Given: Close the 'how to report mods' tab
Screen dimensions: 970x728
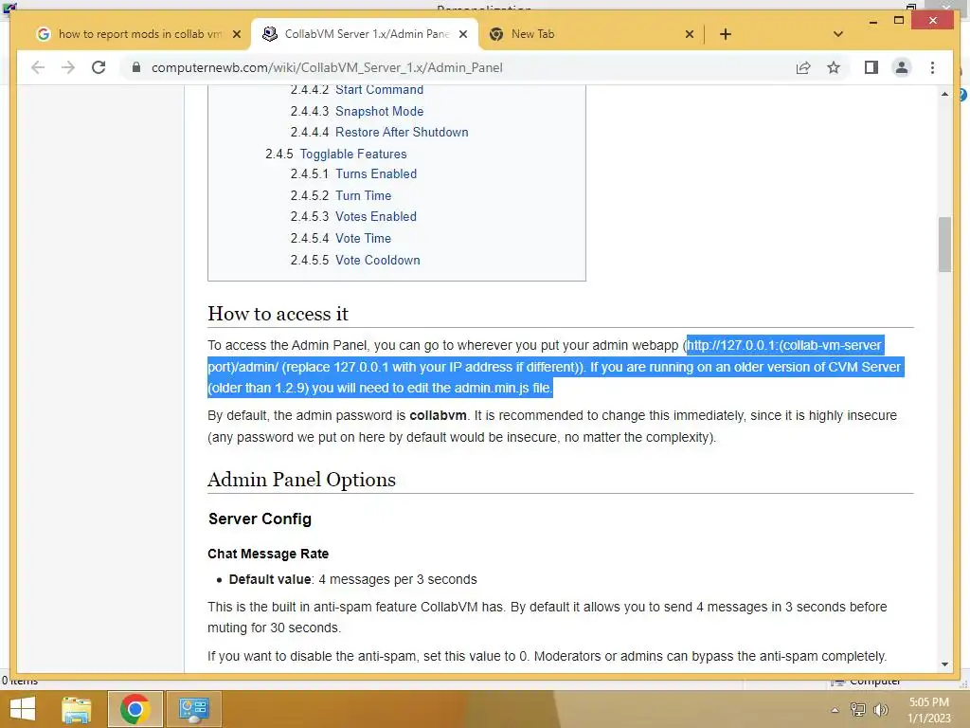Looking at the screenshot, I should [236, 34].
